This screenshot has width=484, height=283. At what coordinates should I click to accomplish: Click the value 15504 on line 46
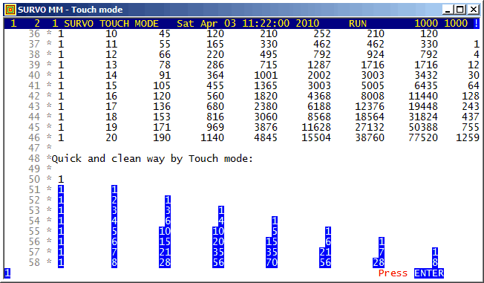pyautogui.click(x=316, y=138)
